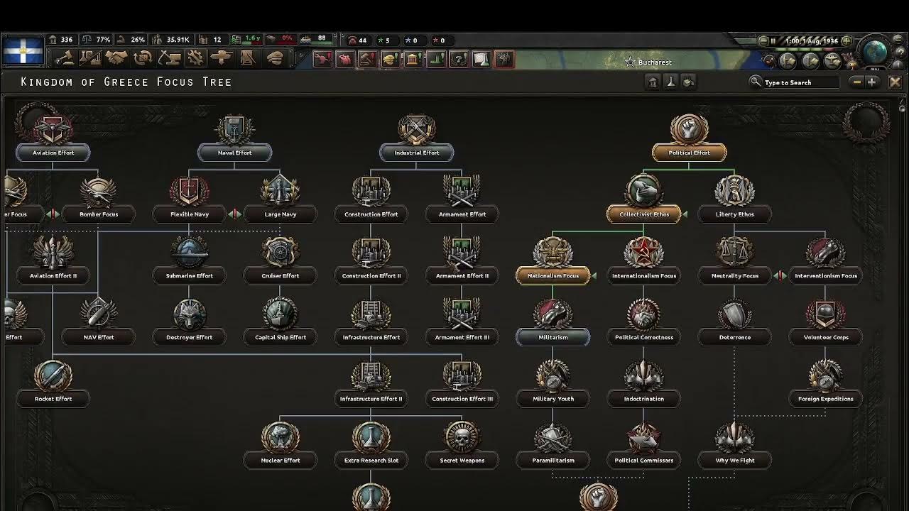Click the NAV Effort label
This screenshot has height=511, width=909.
click(98, 338)
